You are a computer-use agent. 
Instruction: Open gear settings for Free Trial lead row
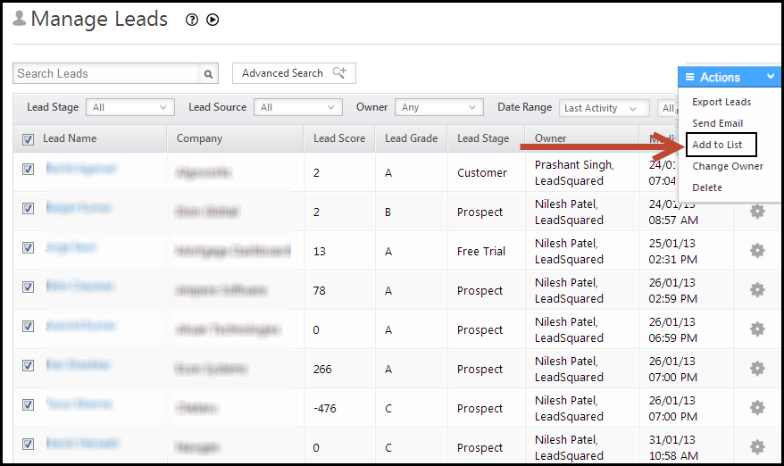757,251
